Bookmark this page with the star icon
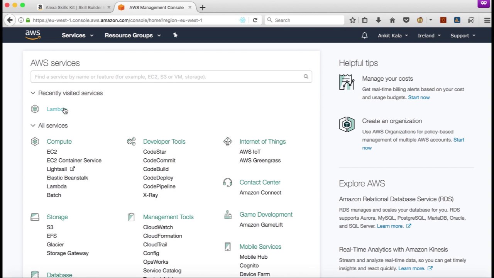Viewport: 494px width, 278px height. pyautogui.click(x=352, y=20)
